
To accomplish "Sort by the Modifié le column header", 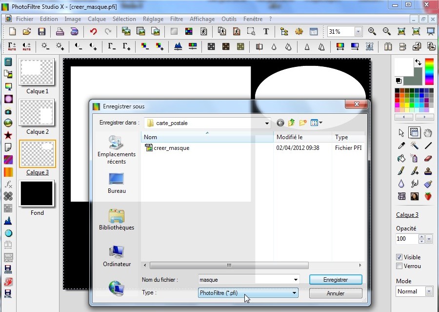I will click(x=302, y=137).
